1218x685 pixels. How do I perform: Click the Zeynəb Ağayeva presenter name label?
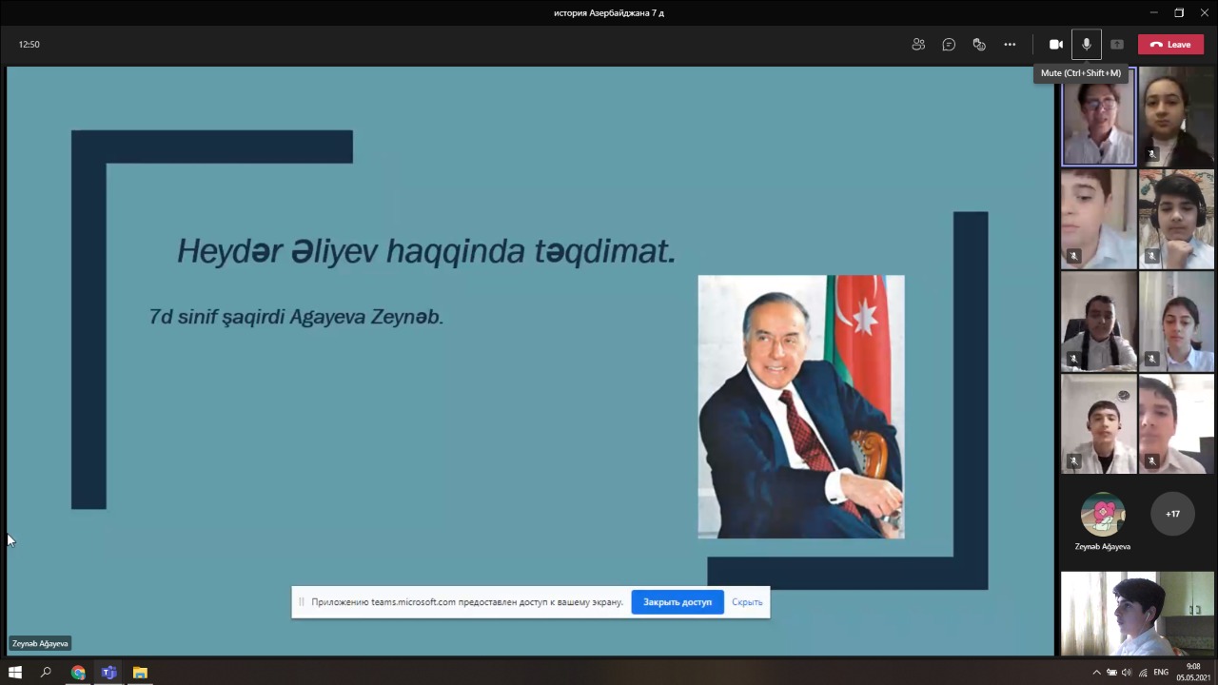(x=40, y=644)
